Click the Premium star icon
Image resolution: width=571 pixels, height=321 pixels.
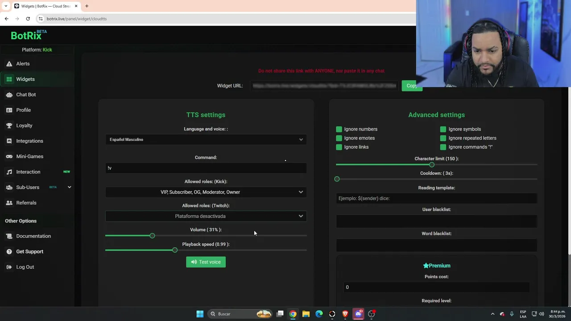[426, 266]
